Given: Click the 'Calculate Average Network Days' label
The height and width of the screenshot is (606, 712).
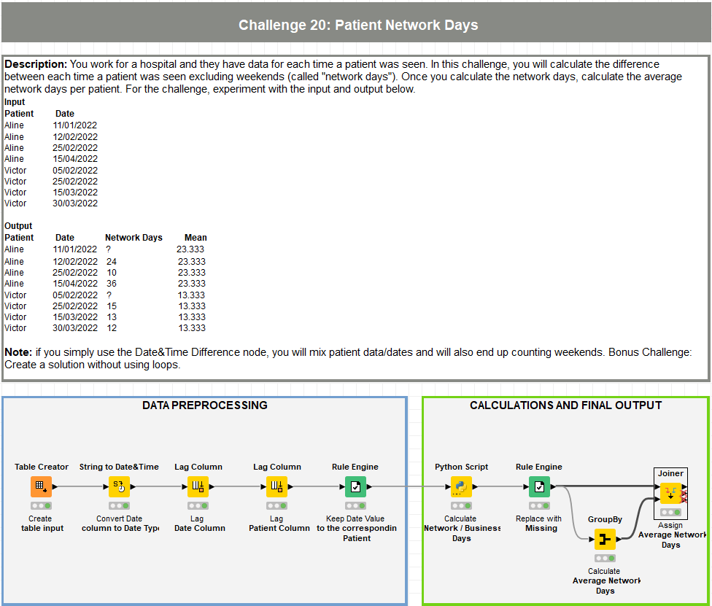Looking at the screenshot, I should click(605, 580).
